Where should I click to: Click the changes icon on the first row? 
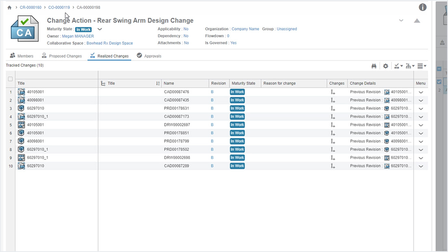point(333,92)
